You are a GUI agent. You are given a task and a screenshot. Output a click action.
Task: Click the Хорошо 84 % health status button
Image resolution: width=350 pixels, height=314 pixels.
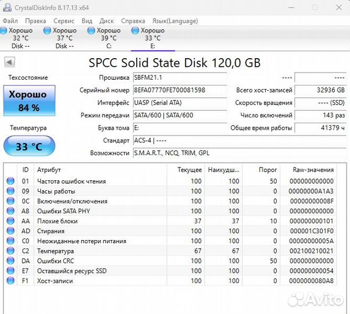[x=29, y=101]
